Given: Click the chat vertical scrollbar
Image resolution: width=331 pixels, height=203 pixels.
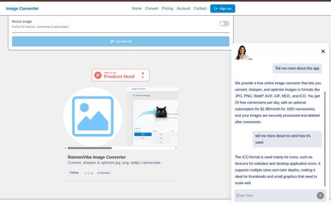Looking at the screenshot, I should pyautogui.click(x=325, y=139).
